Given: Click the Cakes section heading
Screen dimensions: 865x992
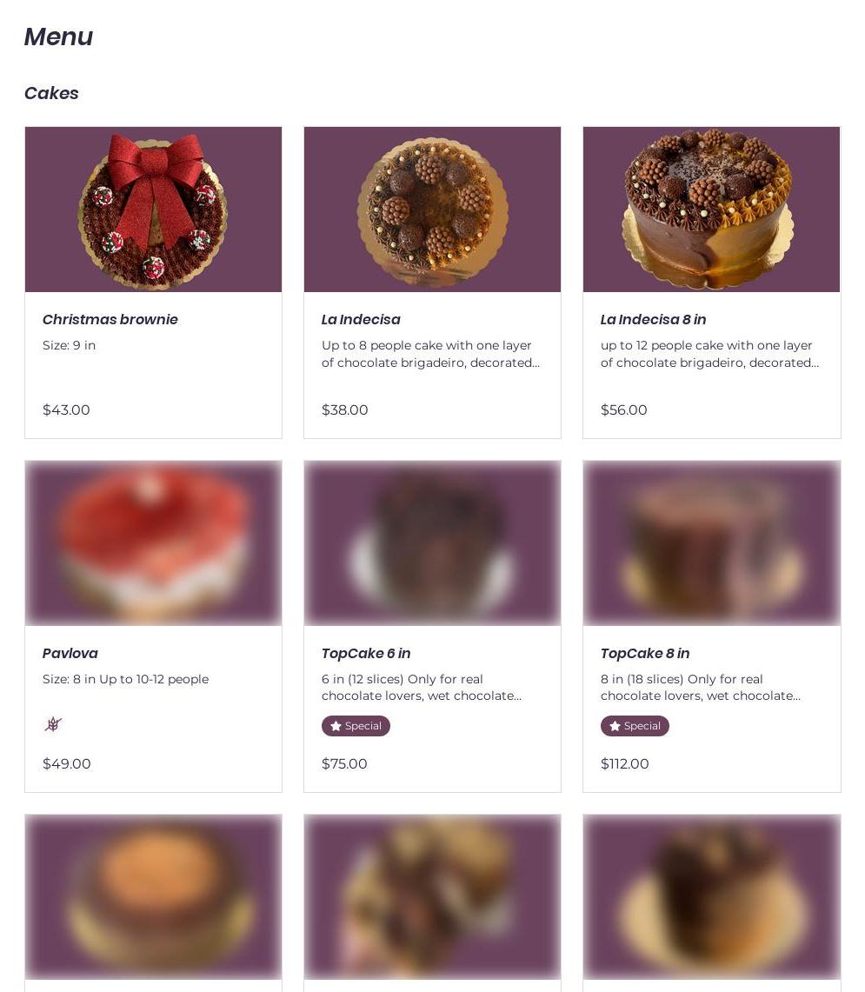Looking at the screenshot, I should 51,93.
